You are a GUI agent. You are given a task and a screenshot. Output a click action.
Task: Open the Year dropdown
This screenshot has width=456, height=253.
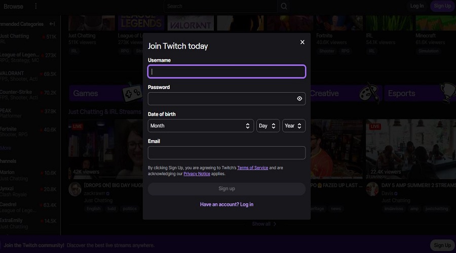[293, 126]
